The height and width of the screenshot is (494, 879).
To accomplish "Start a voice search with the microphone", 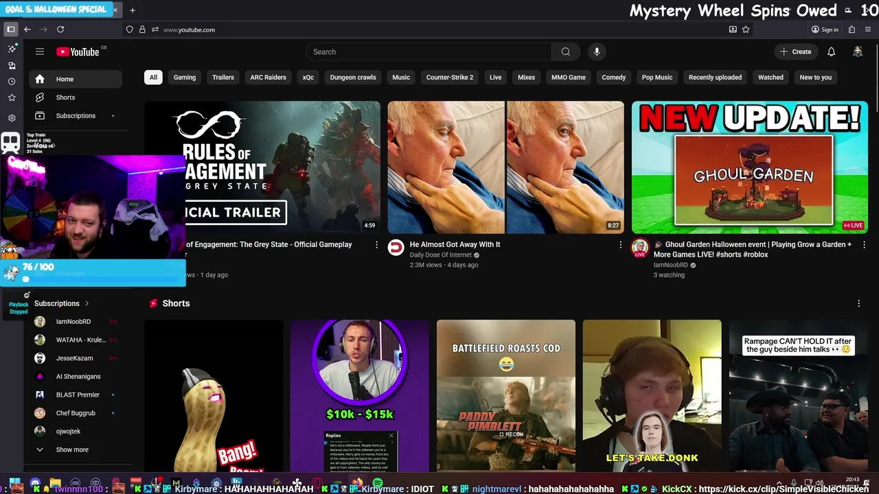I will click(597, 51).
